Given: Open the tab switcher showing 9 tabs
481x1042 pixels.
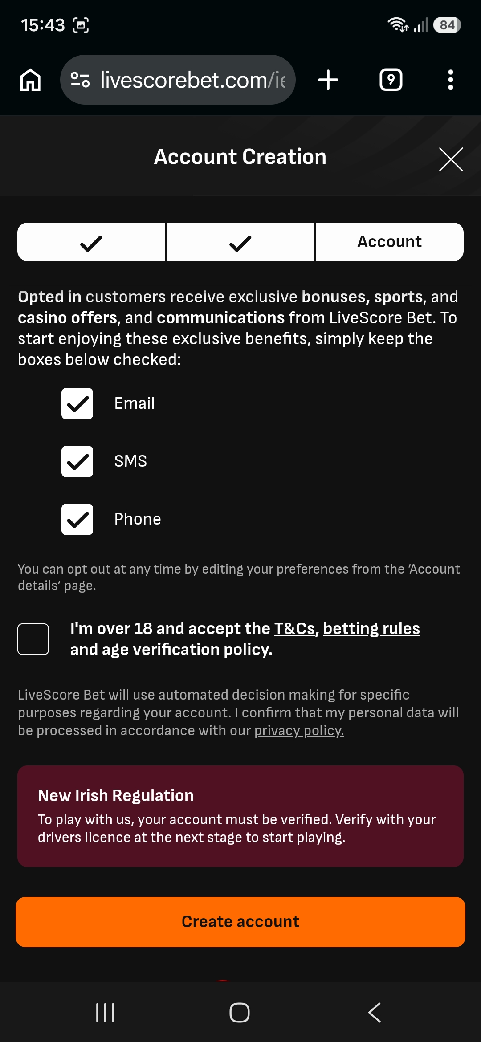Looking at the screenshot, I should click(x=391, y=80).
